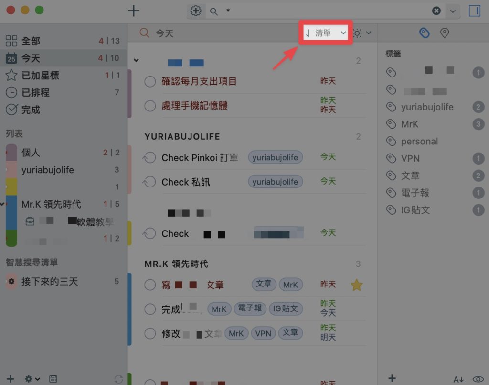Click the YURIABUJOLIFE group header
The width and height of the screenshot is (489, 385).
(x=182, y=136)
